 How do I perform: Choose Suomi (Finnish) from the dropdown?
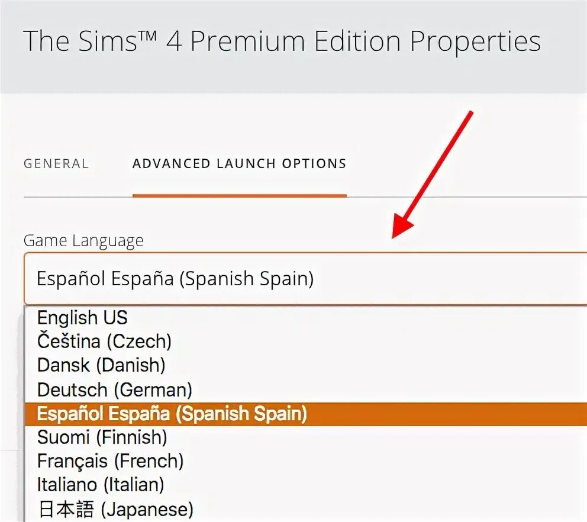[x=102, y=437]
